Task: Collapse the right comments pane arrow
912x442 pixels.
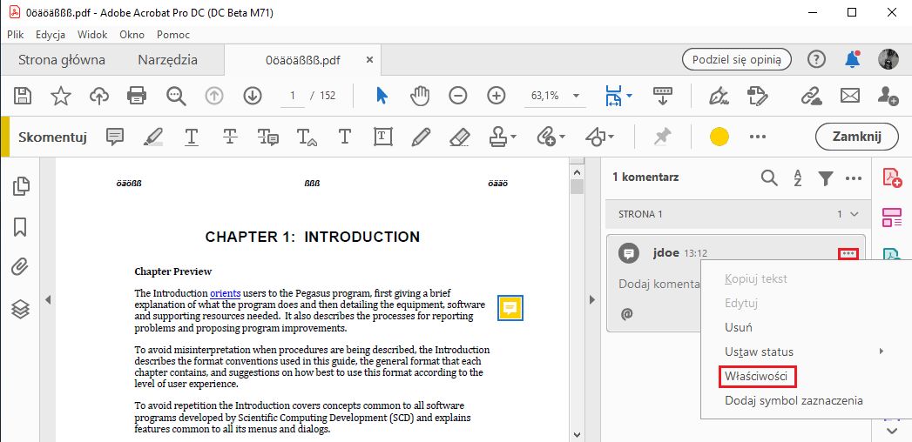Action: (592, 299)
